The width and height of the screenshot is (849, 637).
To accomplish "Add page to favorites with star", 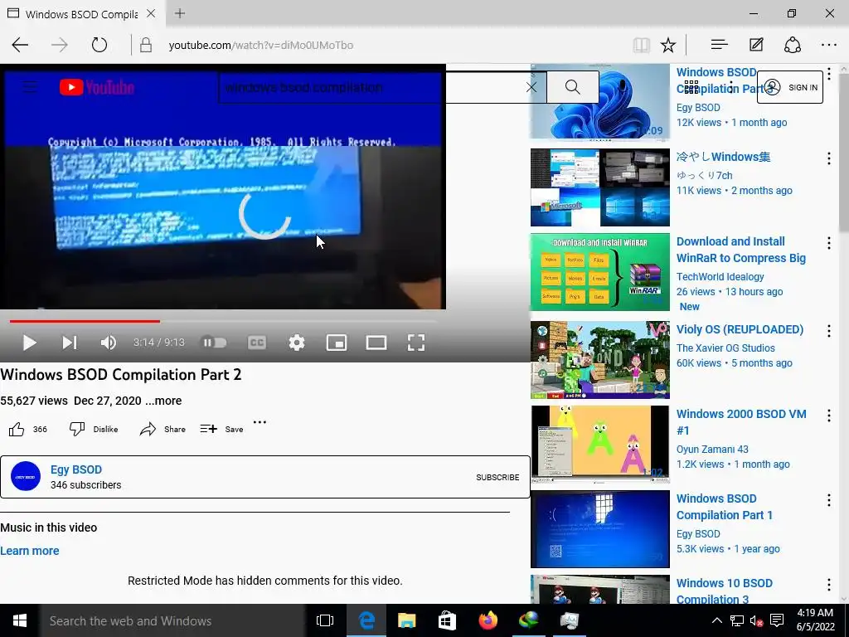I will (x=668, y=45).
